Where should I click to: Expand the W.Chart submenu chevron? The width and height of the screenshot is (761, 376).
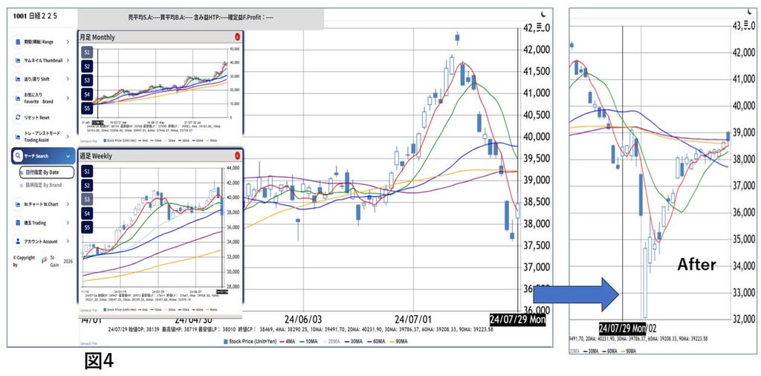click(x=68, y=204)
